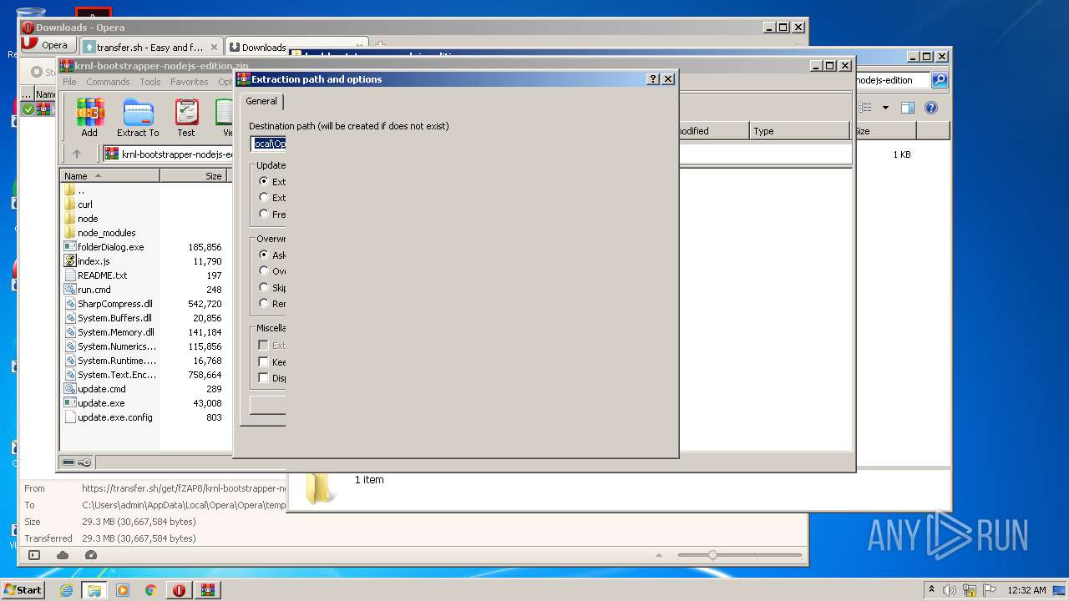
Task: Select run.cmd file
Action: 94,290
